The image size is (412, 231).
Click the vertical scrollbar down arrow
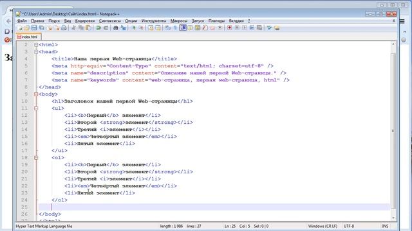pos(393,218)
